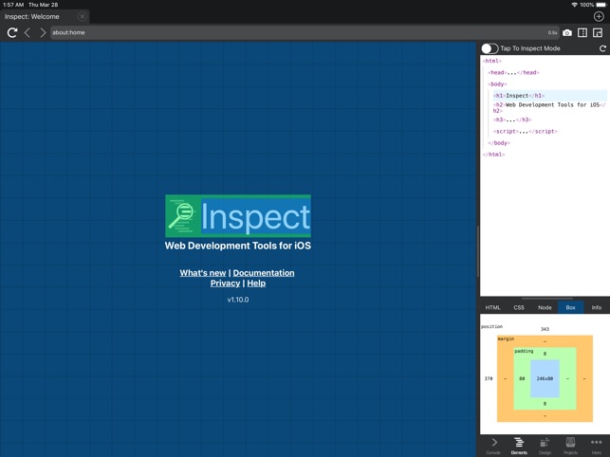Go back using the left arrow
The image size is (610, 457).
(28, 32)
